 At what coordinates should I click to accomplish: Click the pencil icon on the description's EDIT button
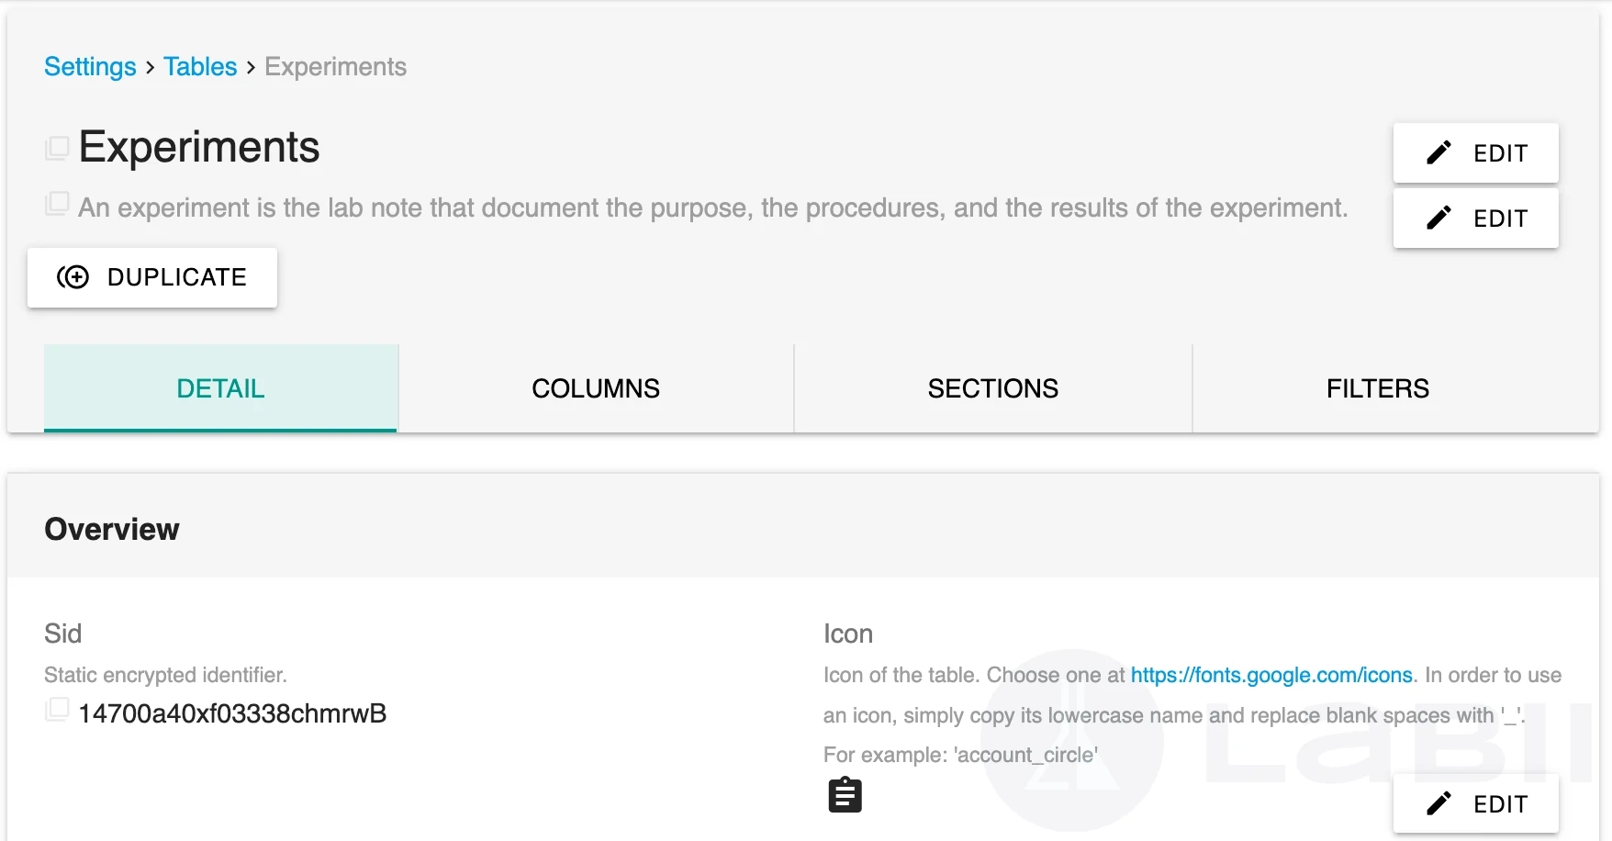(x=1438, y=218)
